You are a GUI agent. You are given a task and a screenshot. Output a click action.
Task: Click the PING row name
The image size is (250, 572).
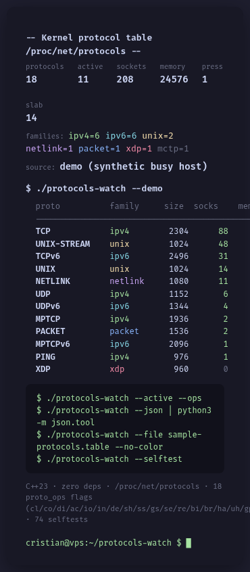tap(45, 356)
